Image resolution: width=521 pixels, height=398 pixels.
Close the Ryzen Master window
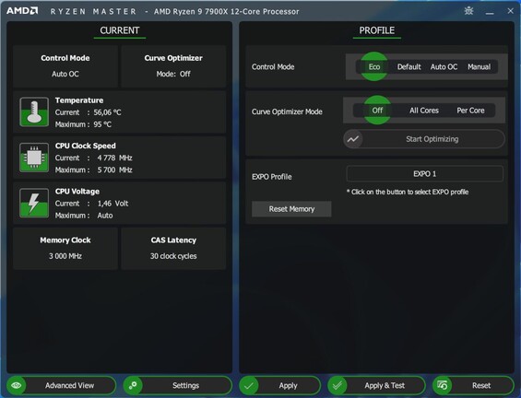tap(511, 11)
